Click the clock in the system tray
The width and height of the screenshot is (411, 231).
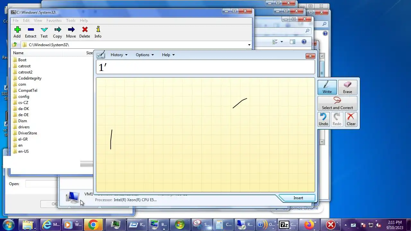395,225
